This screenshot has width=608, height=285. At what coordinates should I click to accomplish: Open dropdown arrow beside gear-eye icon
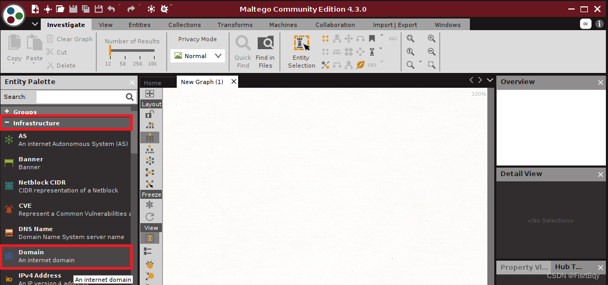tap(171, 5)
